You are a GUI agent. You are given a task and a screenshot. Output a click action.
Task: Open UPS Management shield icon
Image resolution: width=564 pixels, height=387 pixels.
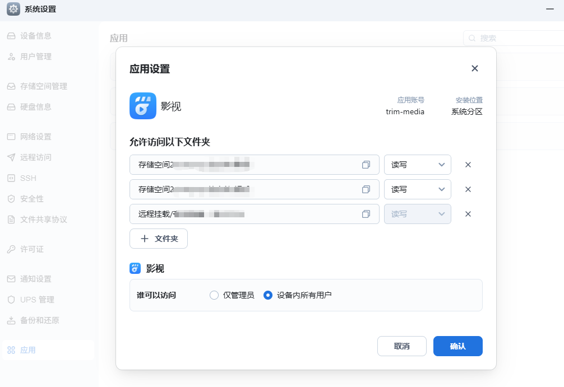click(x=11, y=300)
